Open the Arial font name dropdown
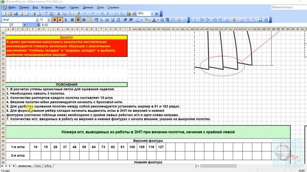The width and height of the screenshot is (307, 172). click(37, 20)
